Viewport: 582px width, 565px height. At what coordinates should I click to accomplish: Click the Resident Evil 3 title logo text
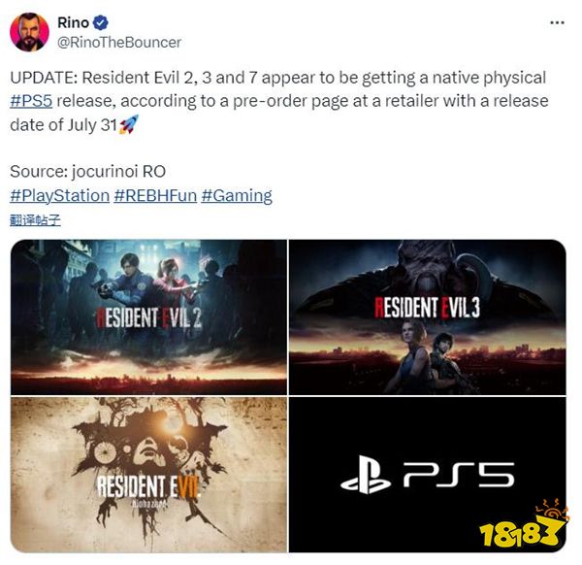[x=427, y=308]
